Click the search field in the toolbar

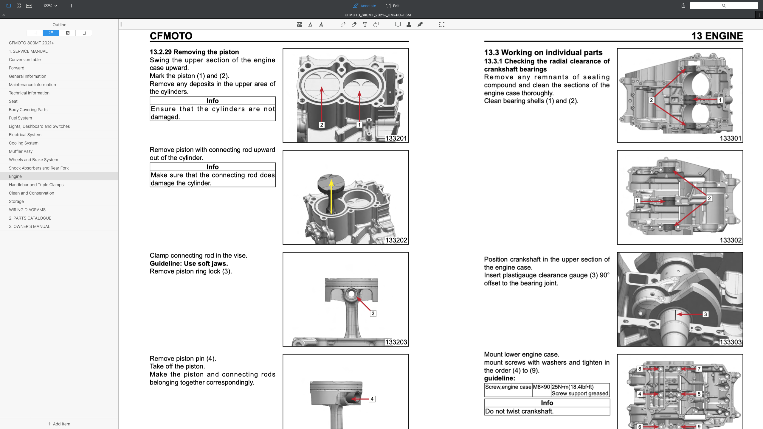click(x=724, y=6)
